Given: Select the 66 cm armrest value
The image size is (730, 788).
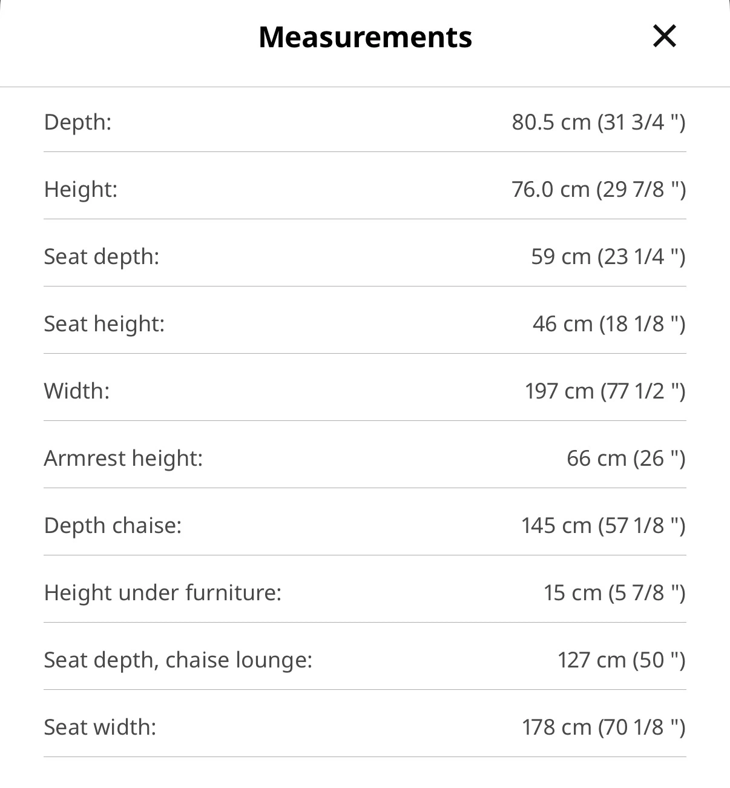Looking at the screenshot, I should point(626,459).
